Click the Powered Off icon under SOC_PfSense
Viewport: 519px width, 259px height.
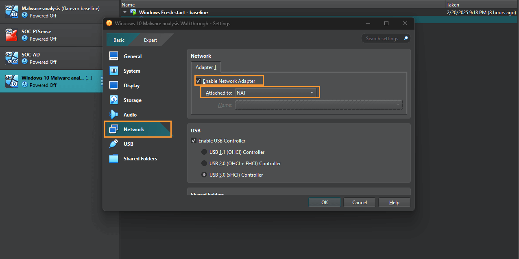click(x=24, y=39)
